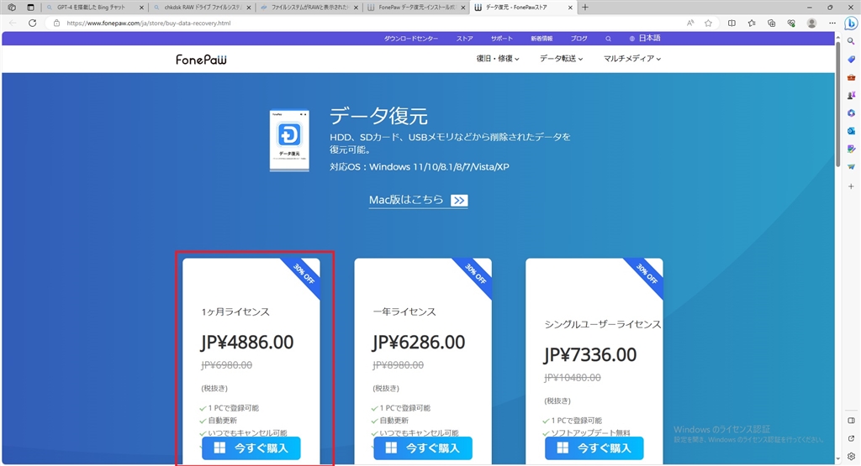Click the FonePaw logo
The width and height of the screenshot is (861, 466).
tap(201, 59)
